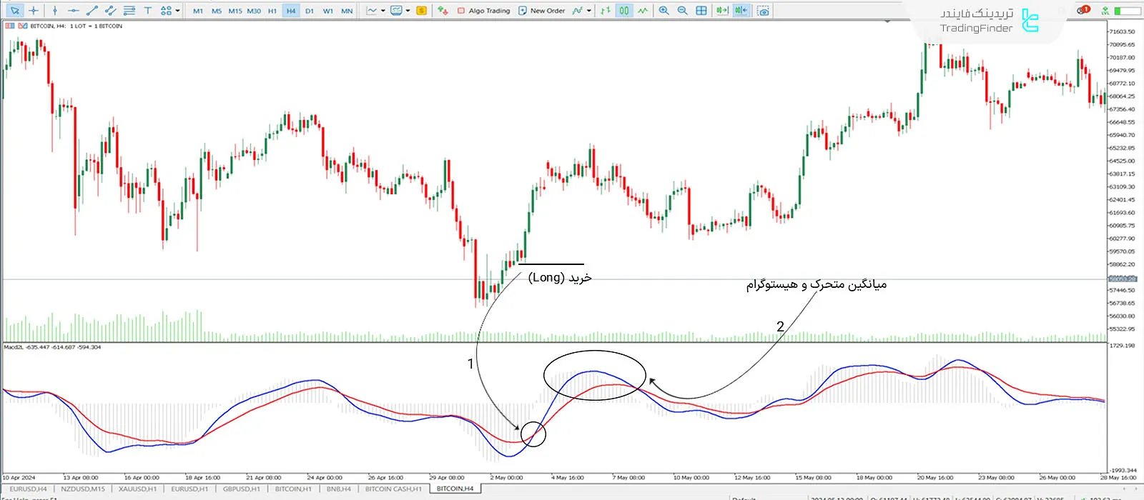Toggle candlestick chart mode

click(624, 11)
